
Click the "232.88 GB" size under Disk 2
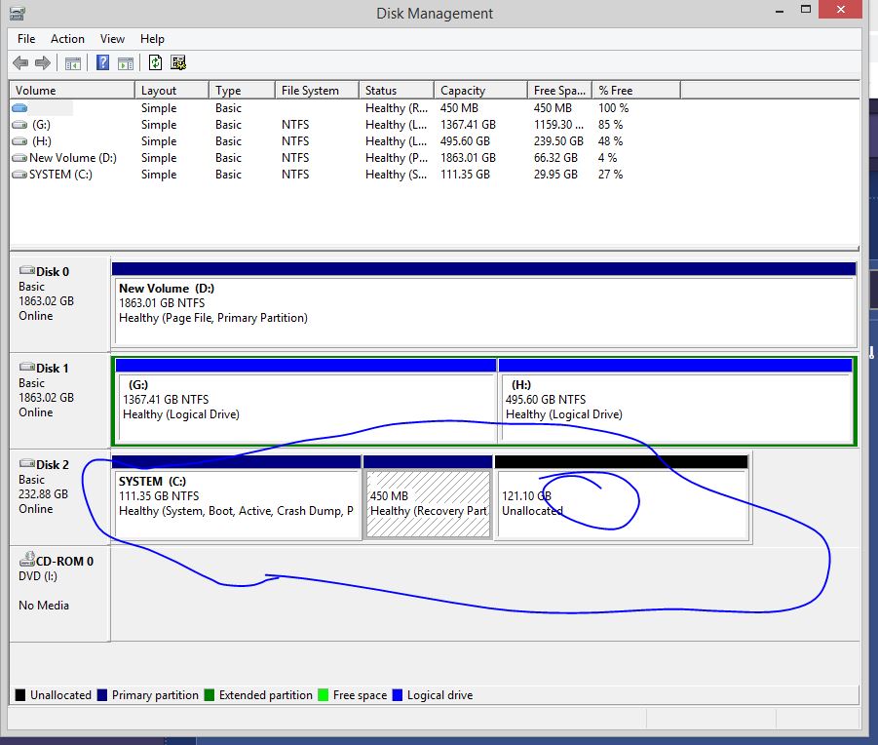pos(43,494)
